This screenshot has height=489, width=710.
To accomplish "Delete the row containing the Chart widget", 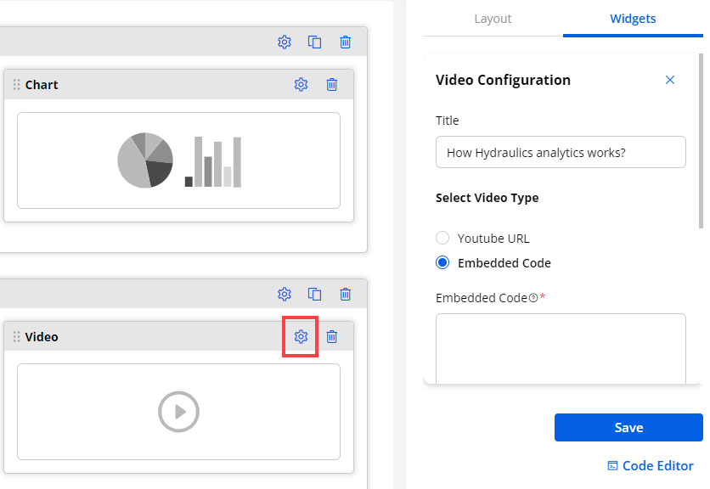I will [346, 42].
